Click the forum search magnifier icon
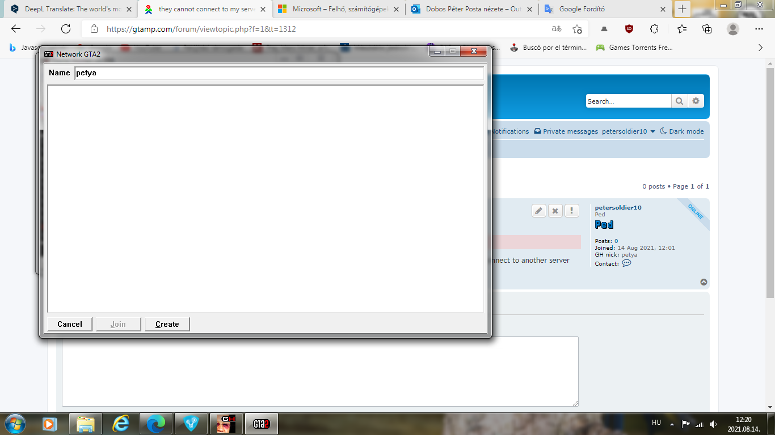775x435 pixels. click(x=679, y=101)
